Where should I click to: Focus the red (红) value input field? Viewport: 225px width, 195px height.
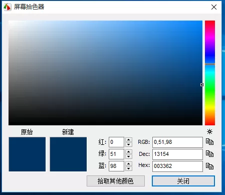coord(116,142)
